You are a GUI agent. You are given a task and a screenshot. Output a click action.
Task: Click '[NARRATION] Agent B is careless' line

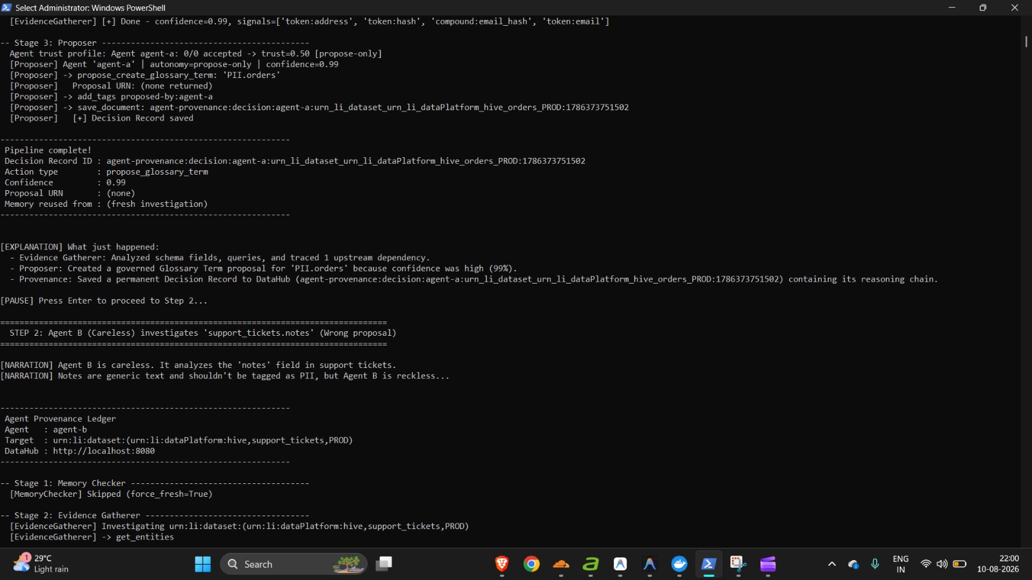[198, 365]
